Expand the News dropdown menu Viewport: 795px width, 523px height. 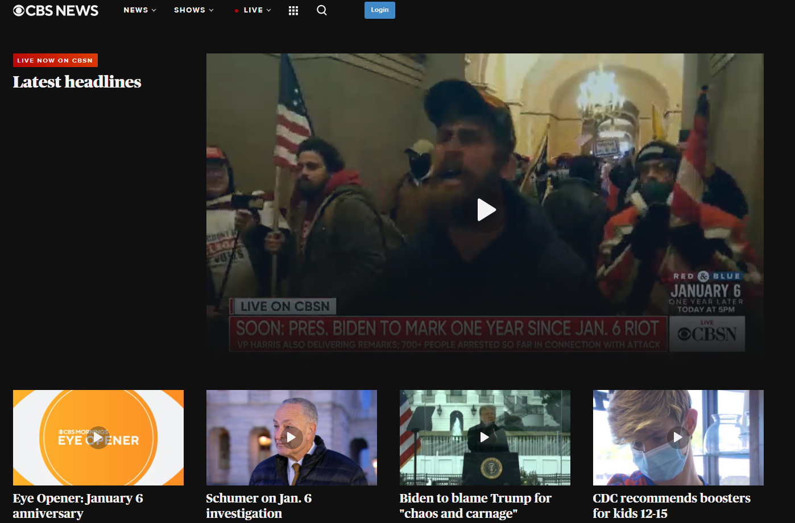pyautogui.click(x=140, y=10)
